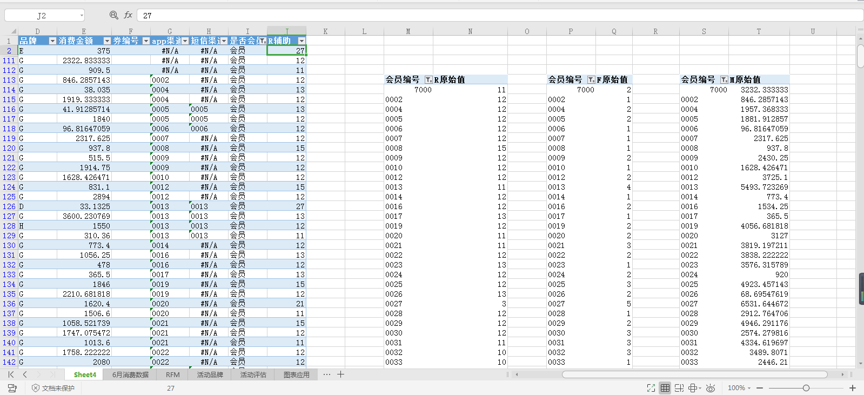The width and height of the screenshot is (864, 395).
Task: Open the 活动评估 sheet tab
Action: [253, 374]
